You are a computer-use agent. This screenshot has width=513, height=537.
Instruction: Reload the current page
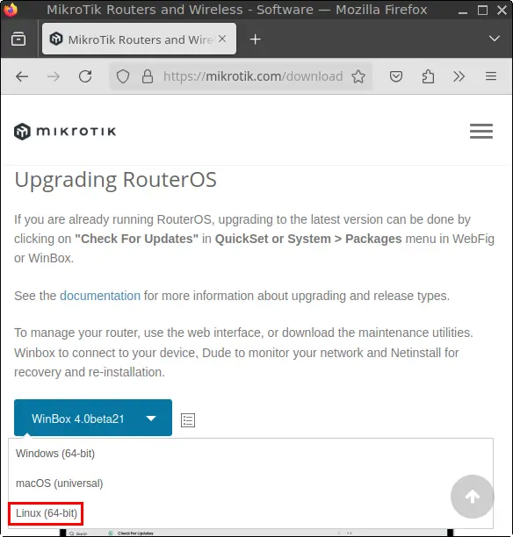point(85,76)
